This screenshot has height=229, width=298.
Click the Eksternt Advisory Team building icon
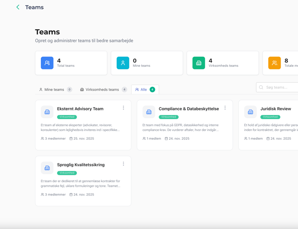coord(47,112)
